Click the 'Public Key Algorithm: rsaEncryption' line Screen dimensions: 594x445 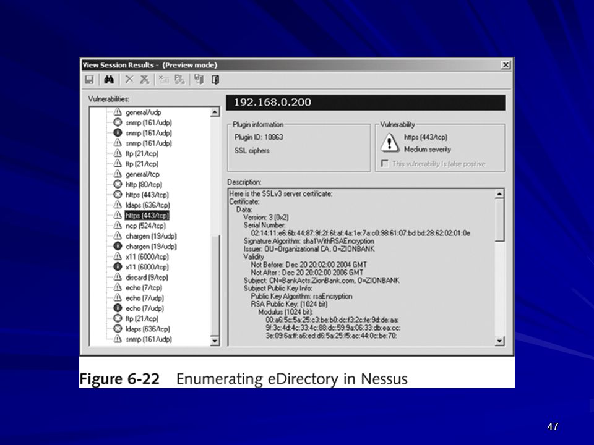tap(301, 296)
